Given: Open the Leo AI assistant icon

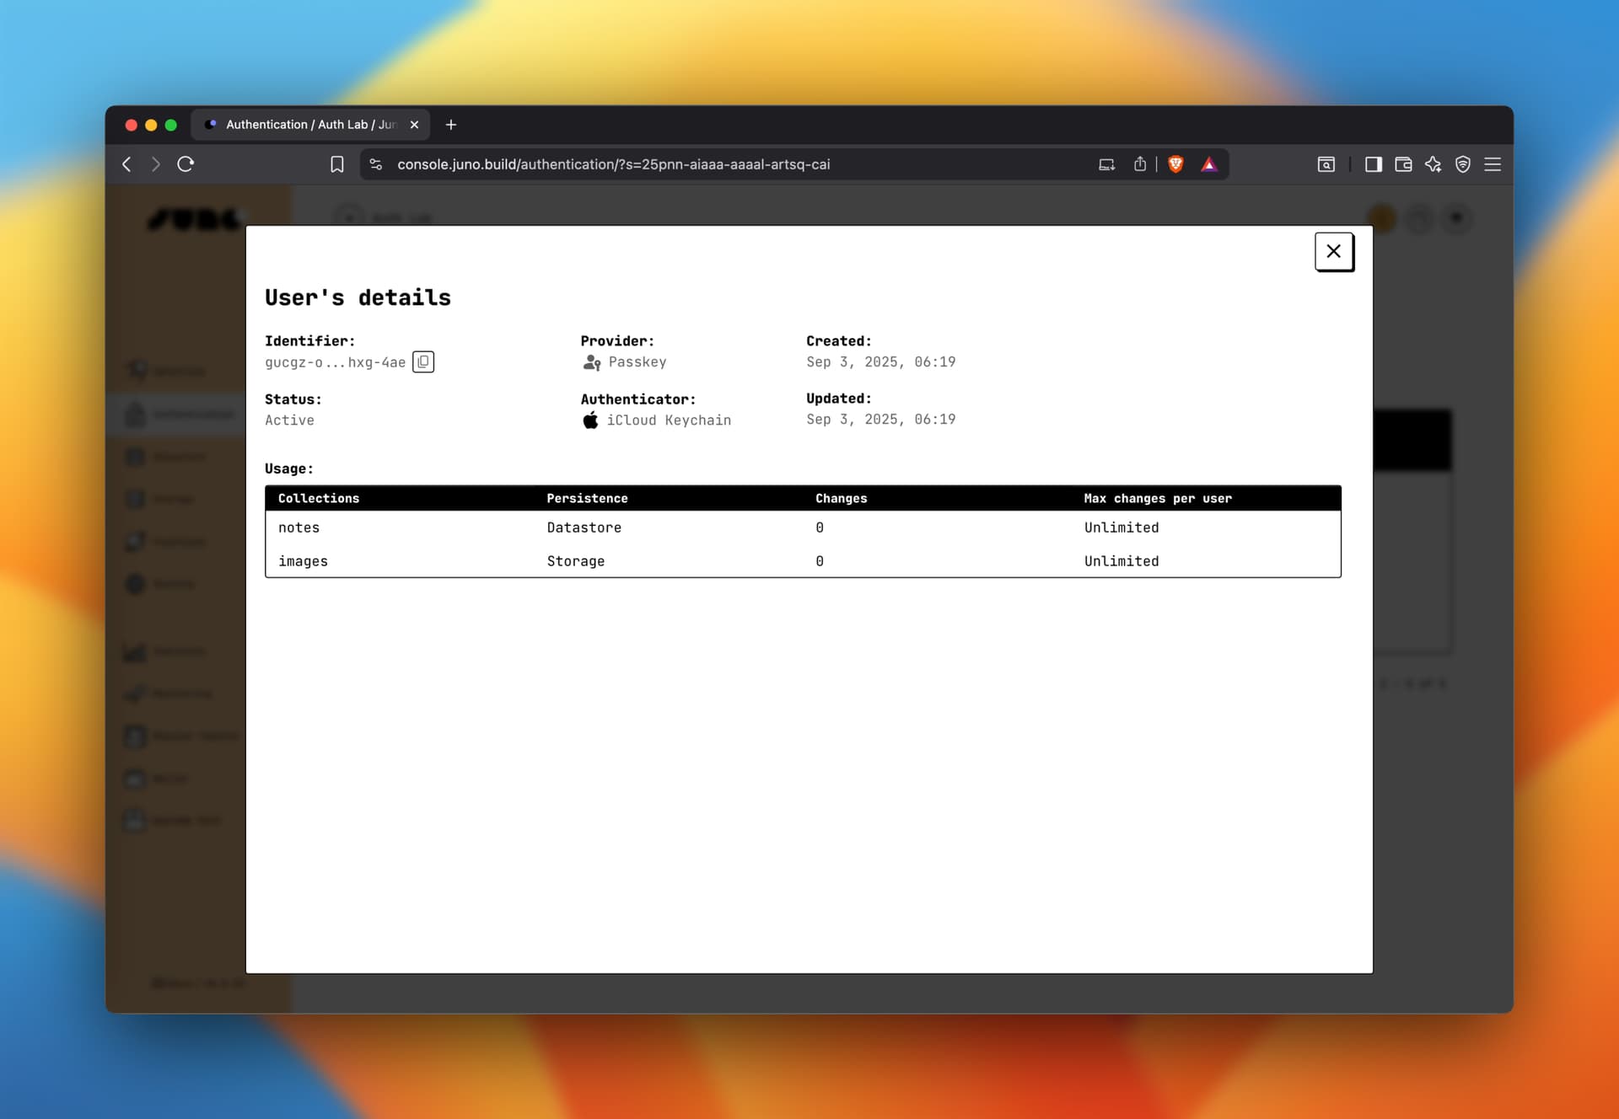Looking at the screenshot, I should click(x=1433, y=164).
